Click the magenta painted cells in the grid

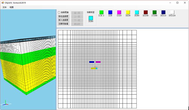coord(98,62)
